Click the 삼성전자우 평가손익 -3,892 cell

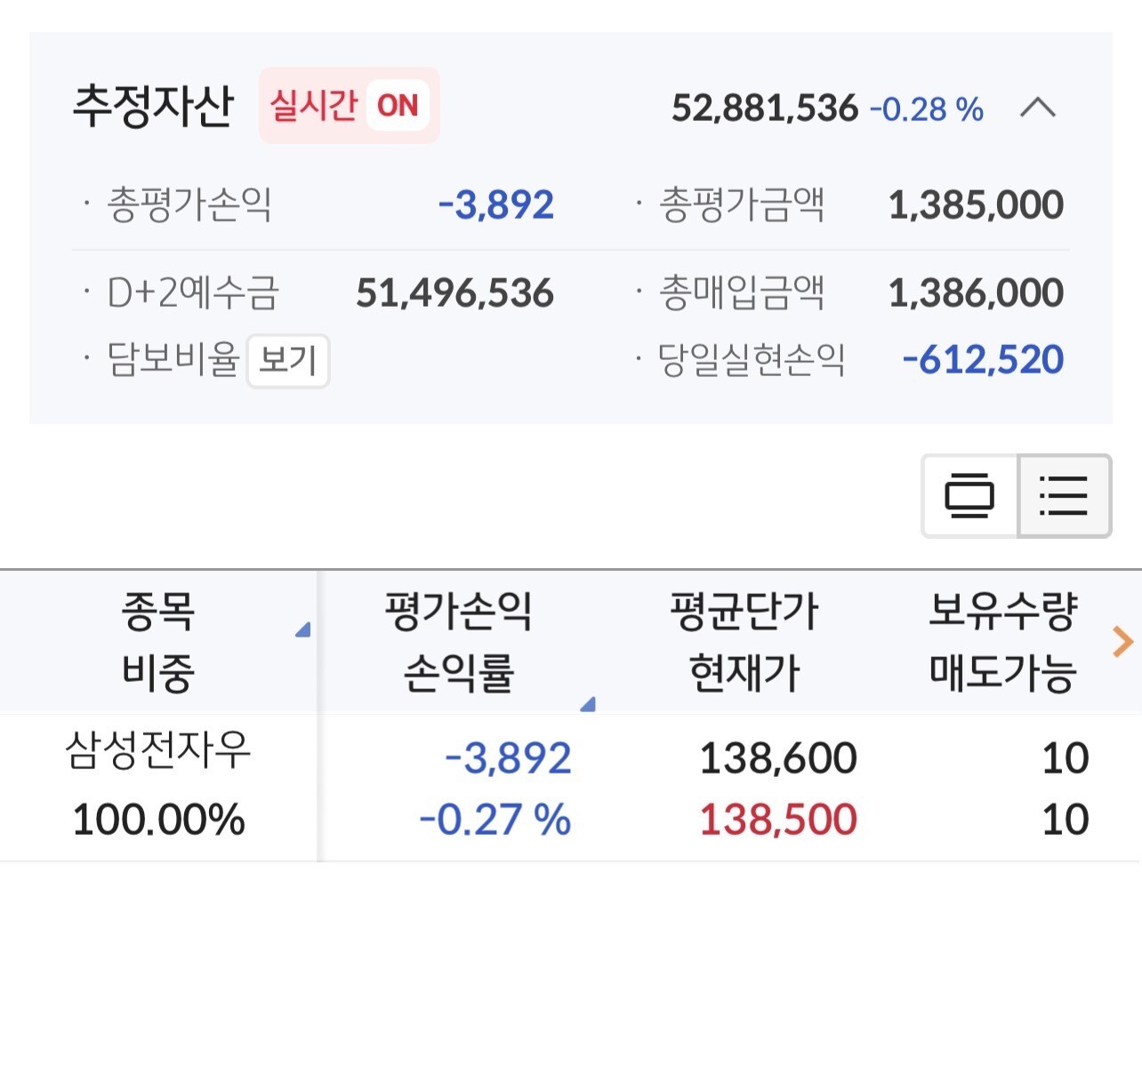pyautogui.click(x=507, y=758)
